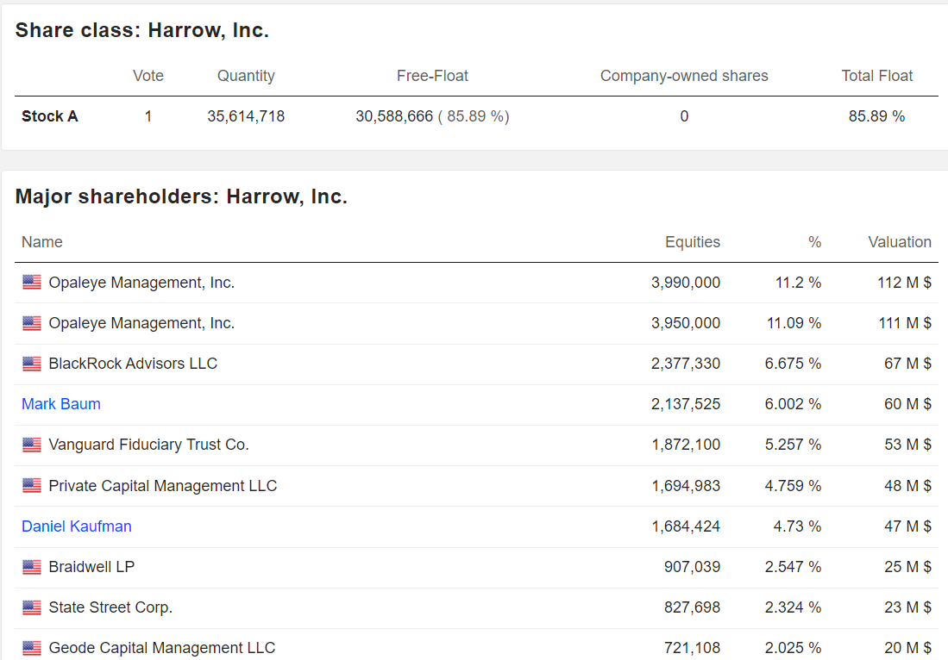948x660 pixels.
Task: Click the Vote column header
Action: coord(148,76)
